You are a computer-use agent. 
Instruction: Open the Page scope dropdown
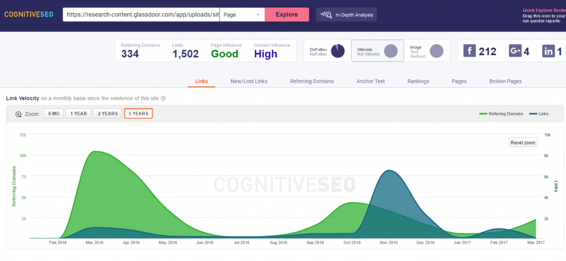tap(242, 14)
